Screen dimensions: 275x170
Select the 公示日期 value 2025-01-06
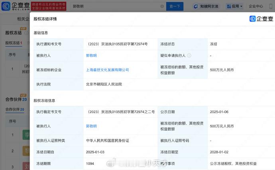pos(219,112)
